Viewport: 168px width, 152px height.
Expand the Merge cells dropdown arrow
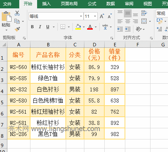[150, 21]
